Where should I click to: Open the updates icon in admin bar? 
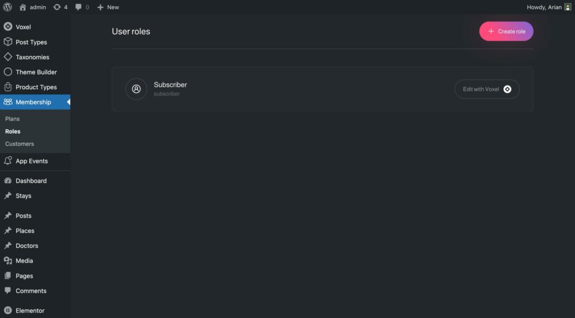[57, 7]
